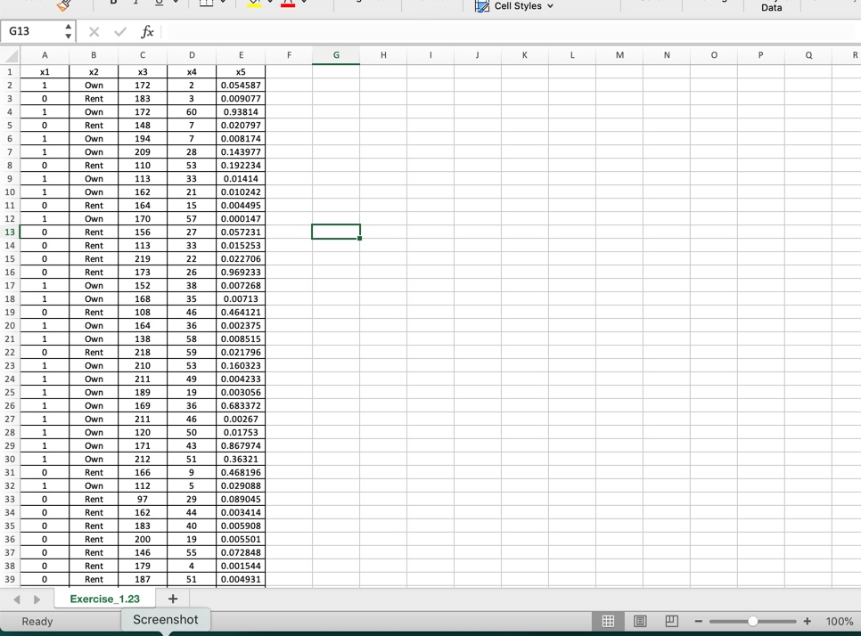Click cell containing 0.004931

(241, 580)
